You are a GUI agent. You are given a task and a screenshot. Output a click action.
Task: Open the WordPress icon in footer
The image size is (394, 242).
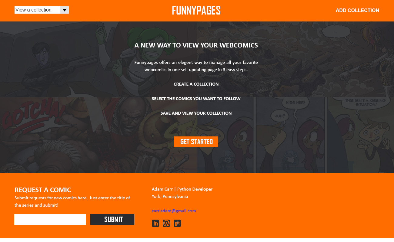pos(166,223)
